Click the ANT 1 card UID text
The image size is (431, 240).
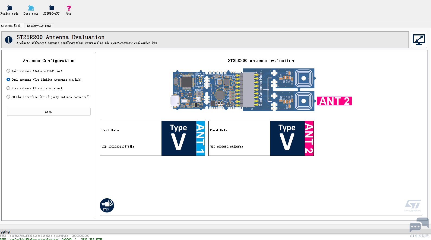118,147
